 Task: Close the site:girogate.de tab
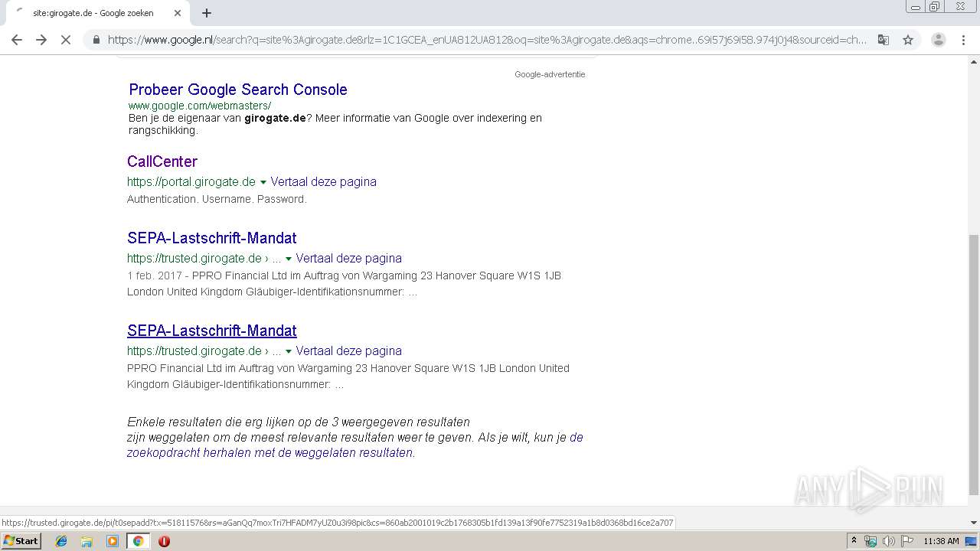point(178,13)
